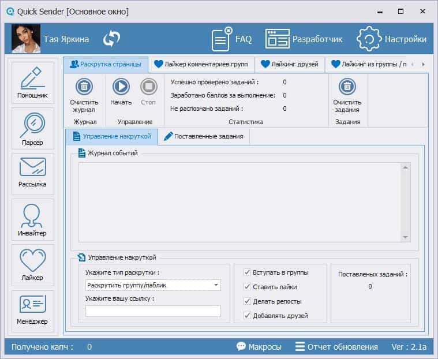The width and height of the screenshot is (438, 359).
Task: Switch to Лайкинг друзей tab
Action: [x=290, y=64]
